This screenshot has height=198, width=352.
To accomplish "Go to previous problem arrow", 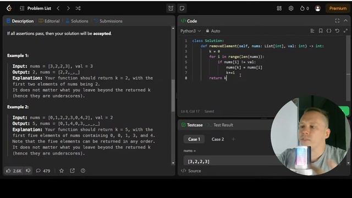I will [x=58, y=8].
